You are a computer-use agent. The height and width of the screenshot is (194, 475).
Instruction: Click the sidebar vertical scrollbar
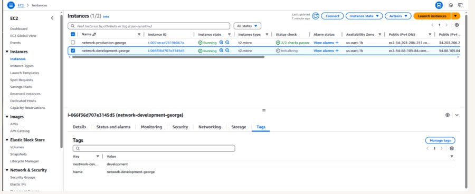(62, 81)
